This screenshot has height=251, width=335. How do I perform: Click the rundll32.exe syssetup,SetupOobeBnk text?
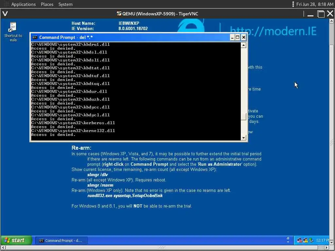coord(125,196)
